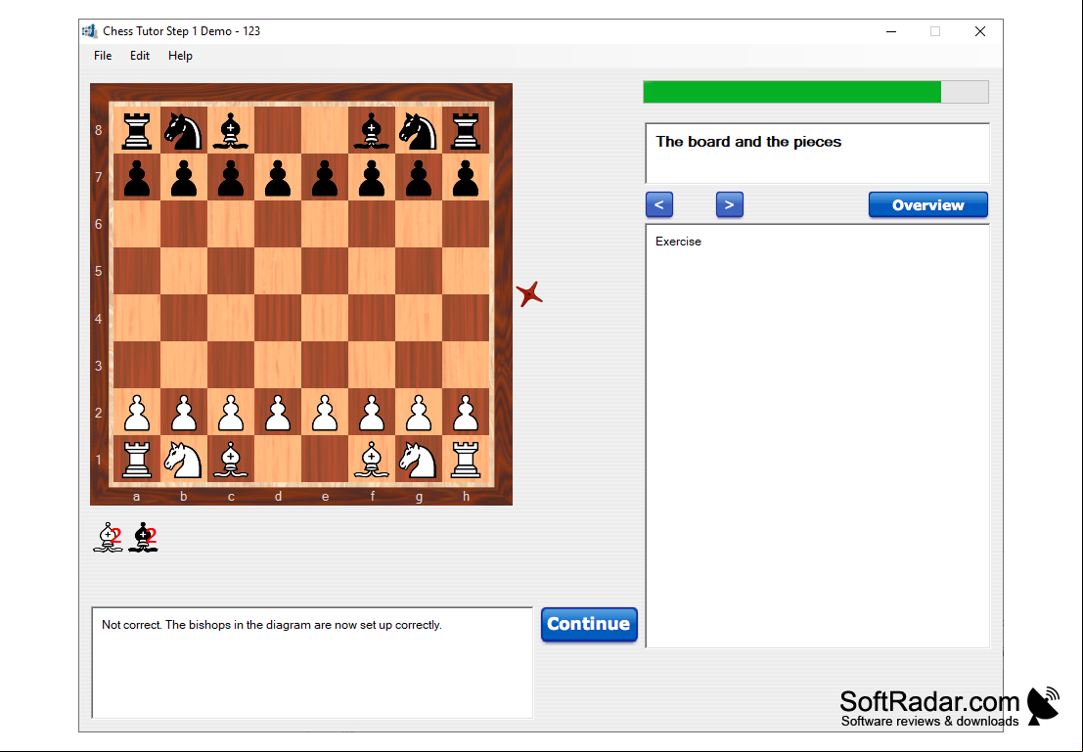Click the white pawn on e2
This screenshot has width=1083, height=752.
point(325,413)
